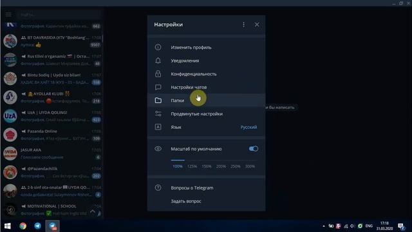Screen dimensions: 412x232
Task: Set interface scale to 125%
Action: (x=192, y=166)
